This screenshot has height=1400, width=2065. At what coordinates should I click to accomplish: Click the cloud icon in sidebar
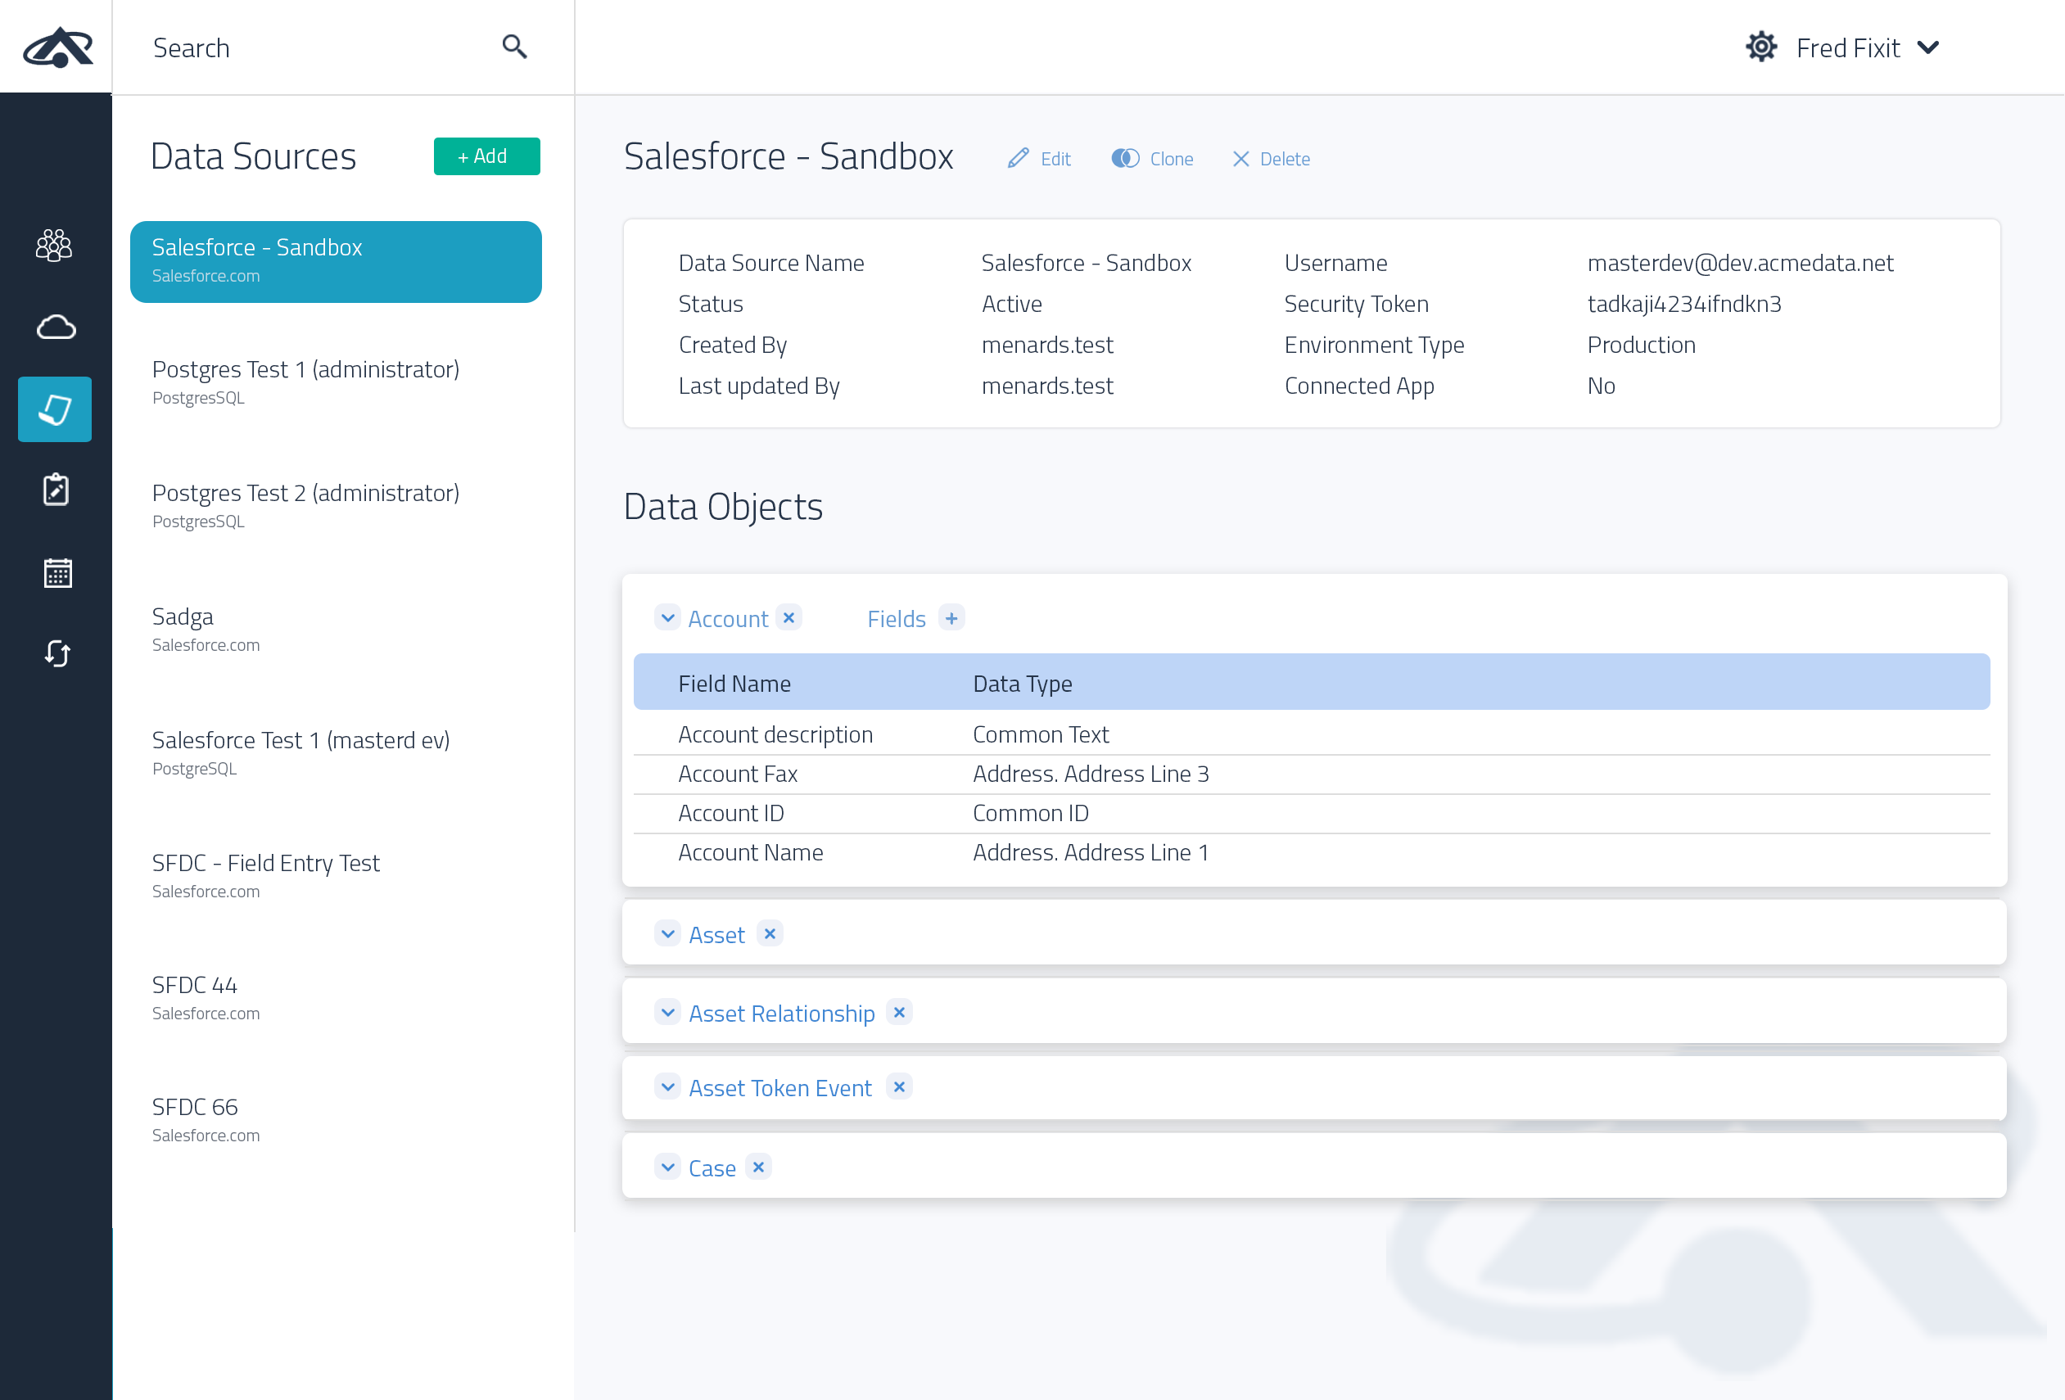click(55, 327)
